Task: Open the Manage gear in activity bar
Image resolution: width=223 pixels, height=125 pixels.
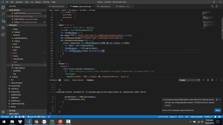Action: pos(3,112)
